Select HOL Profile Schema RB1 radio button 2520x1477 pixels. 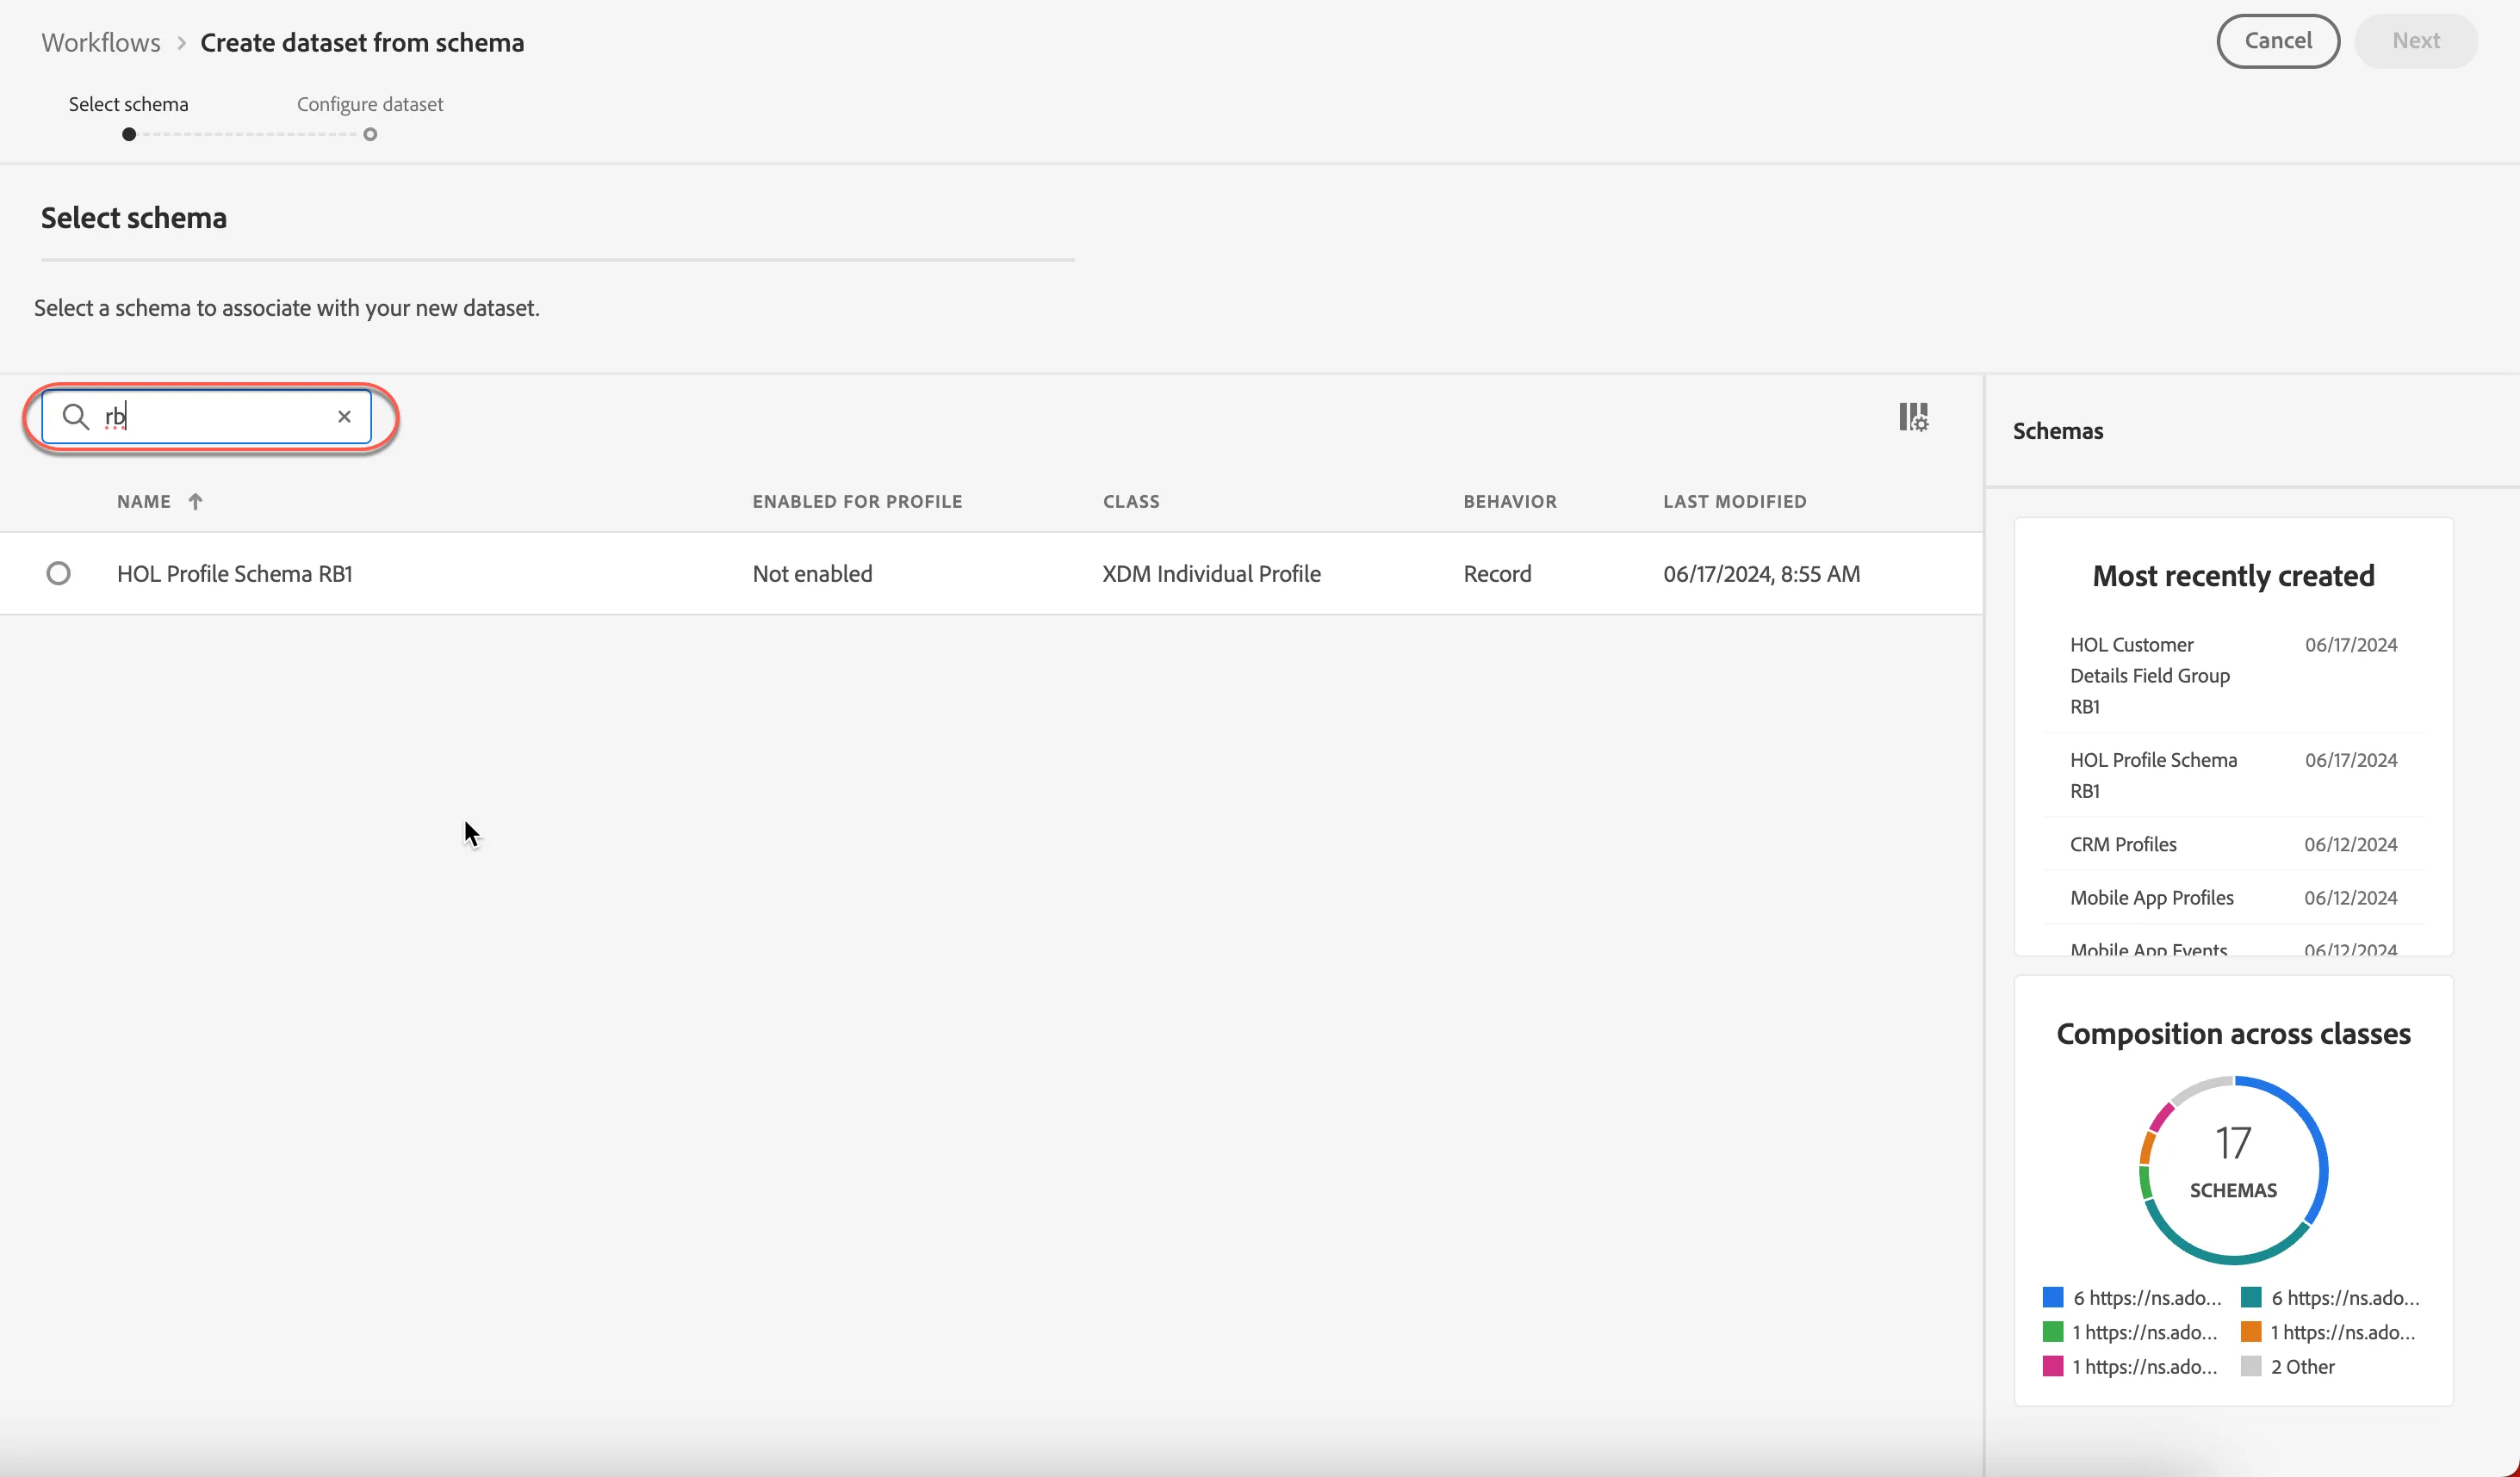point(58,572)
